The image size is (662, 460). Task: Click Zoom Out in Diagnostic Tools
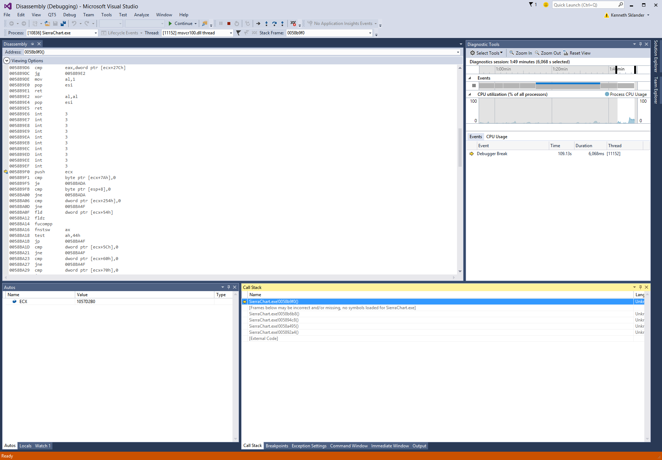pyautogui.click(x=548, y=53)
